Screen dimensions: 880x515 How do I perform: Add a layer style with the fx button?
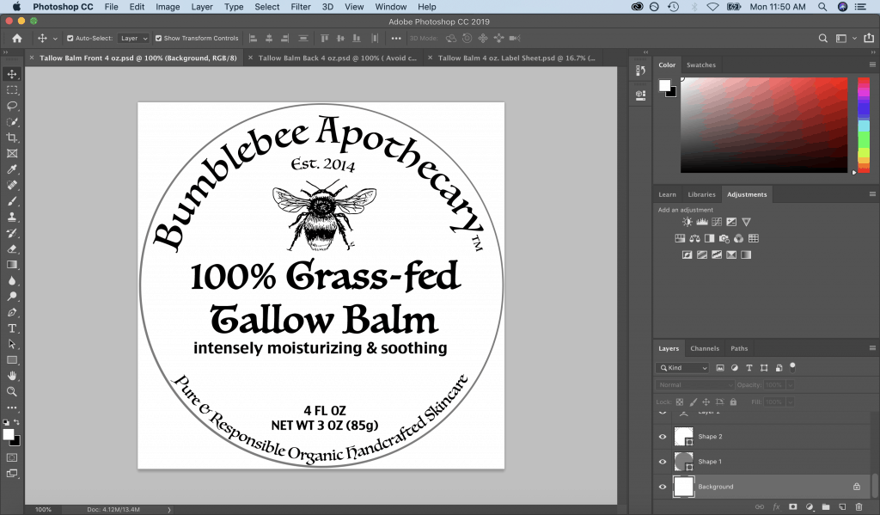[x=777, y=506]
